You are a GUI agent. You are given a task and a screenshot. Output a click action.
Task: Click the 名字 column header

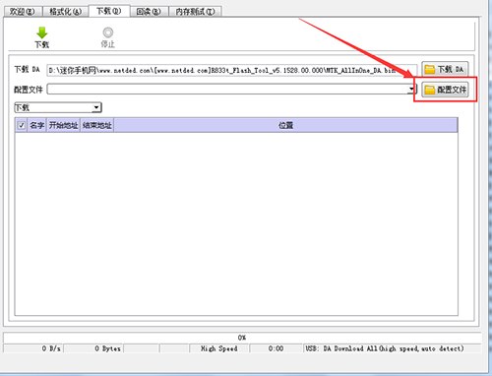pos(37,125)
